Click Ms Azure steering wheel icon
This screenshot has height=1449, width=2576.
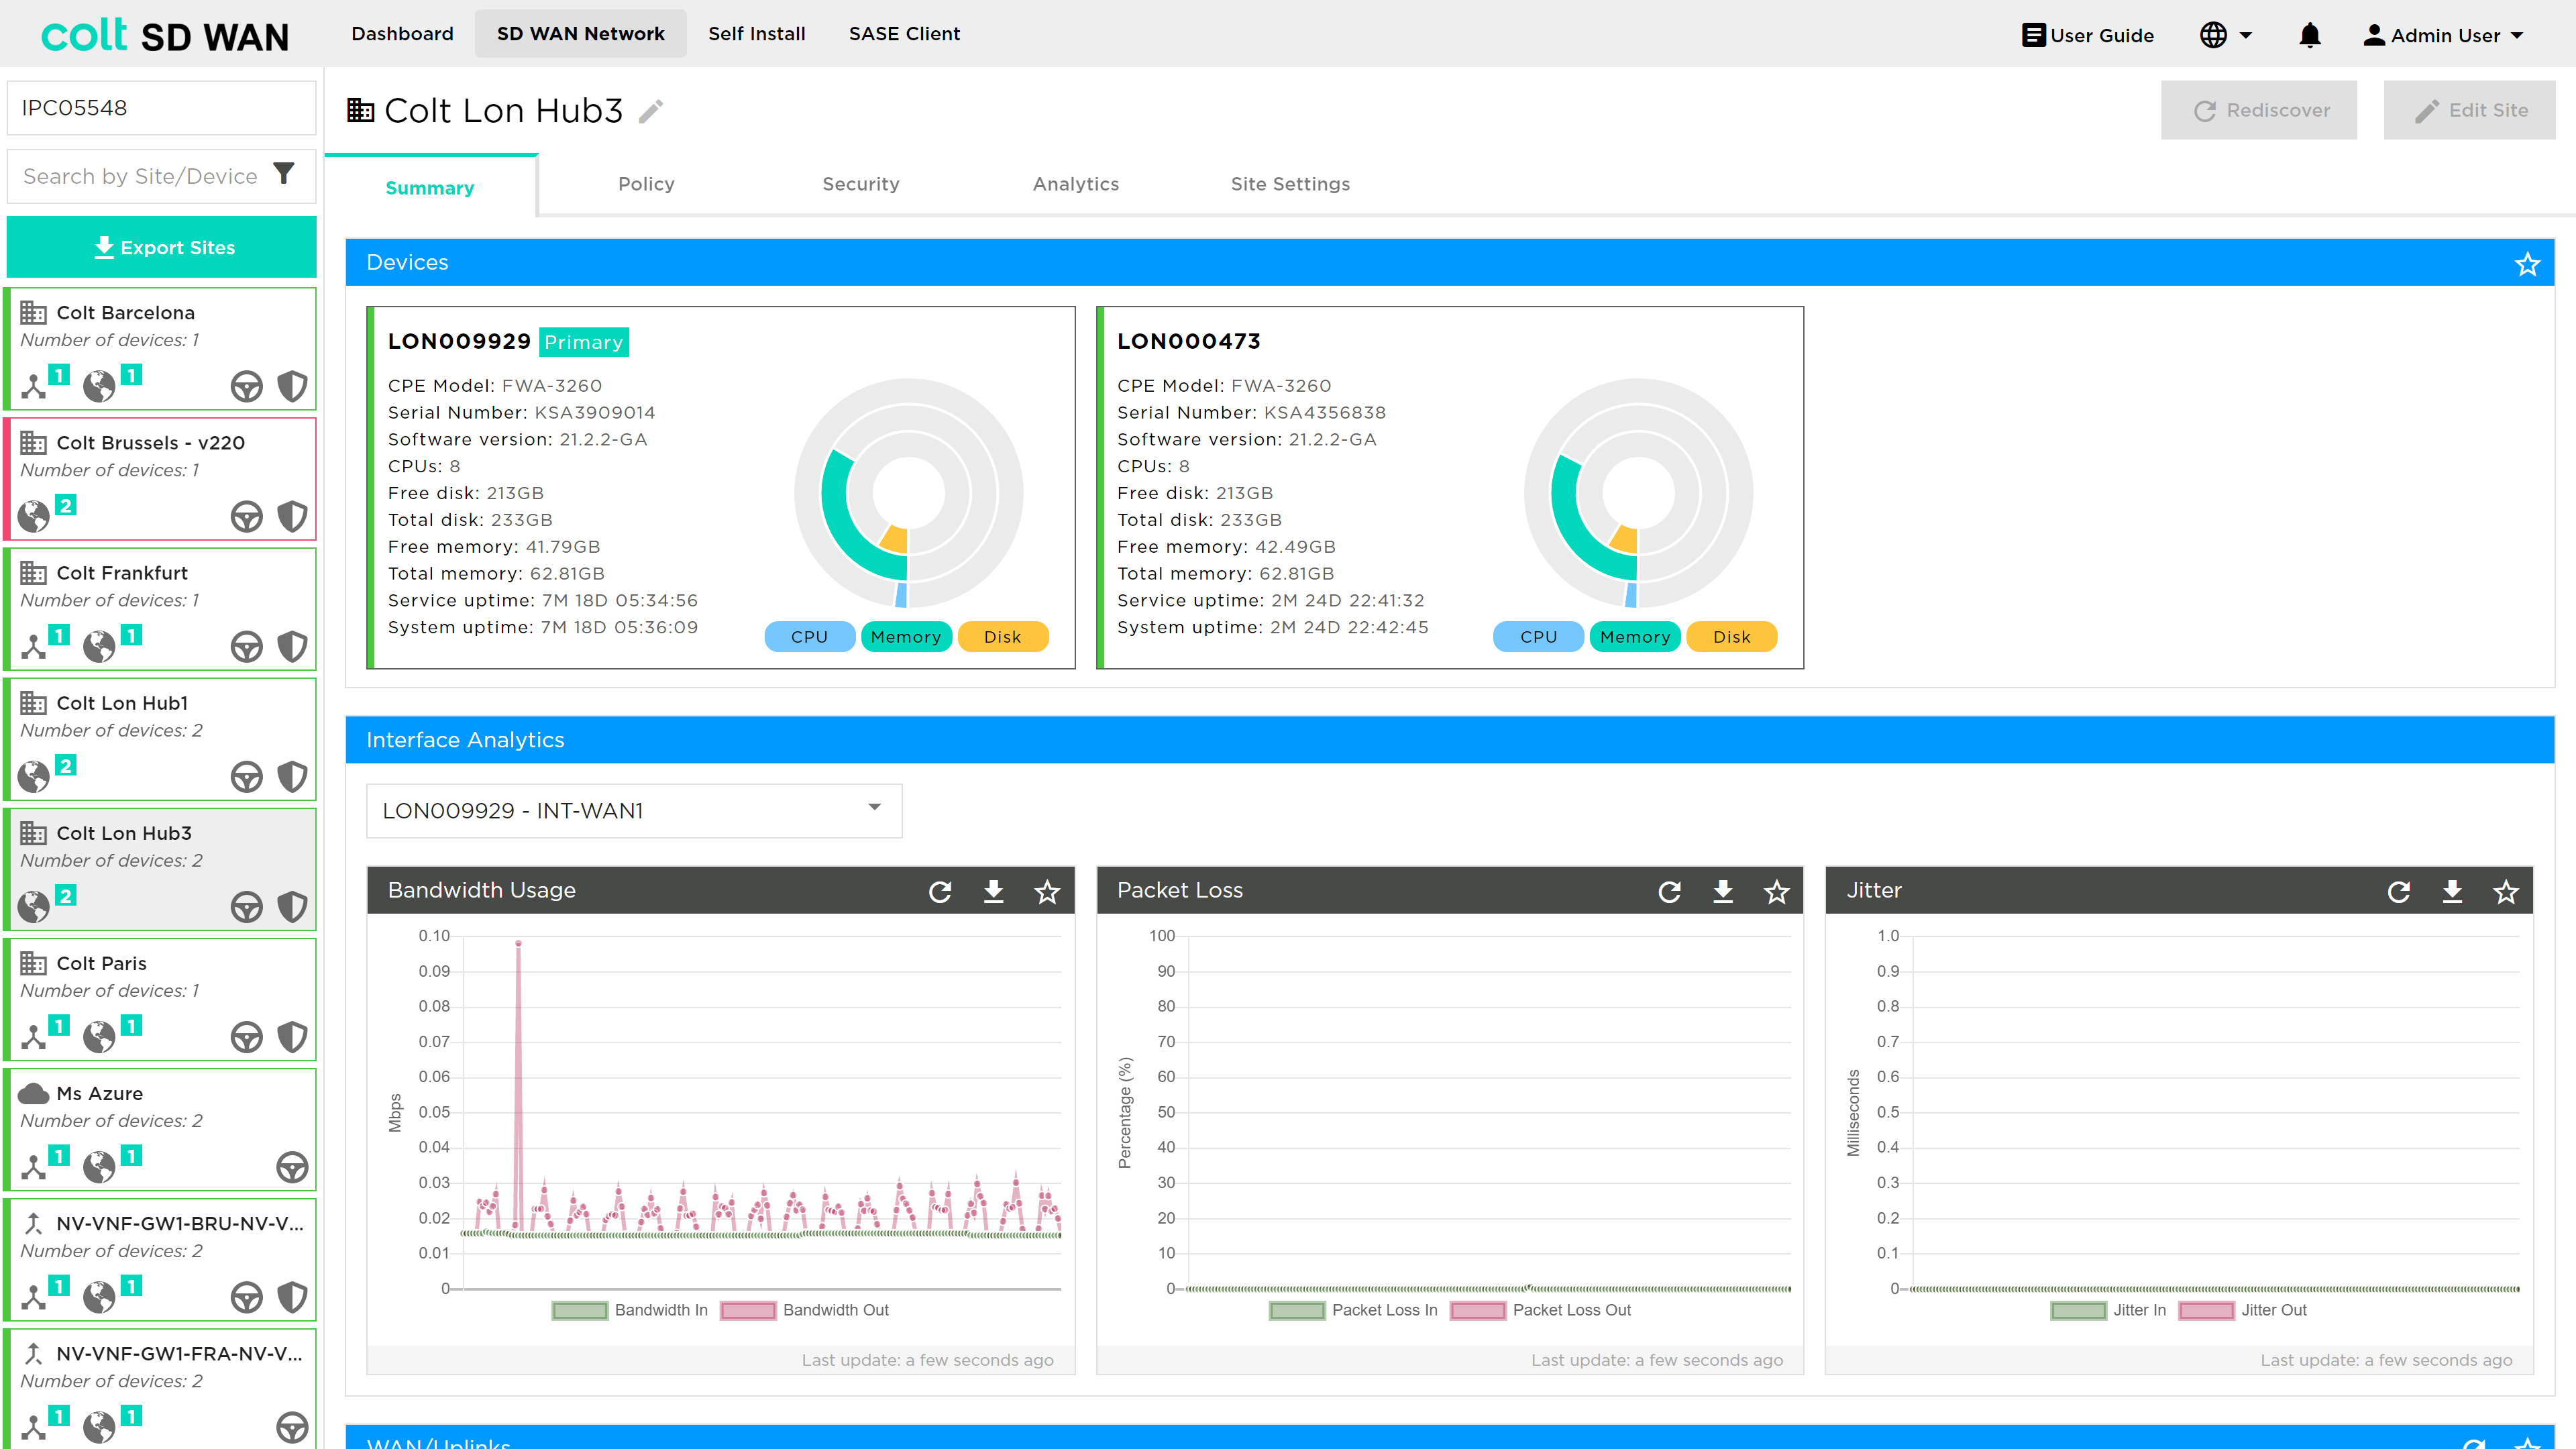(292, 1166)
